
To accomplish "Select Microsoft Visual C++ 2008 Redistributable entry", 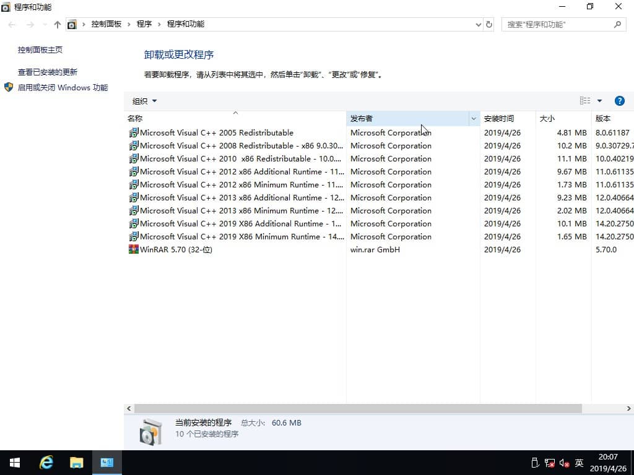I will [241, 145].
